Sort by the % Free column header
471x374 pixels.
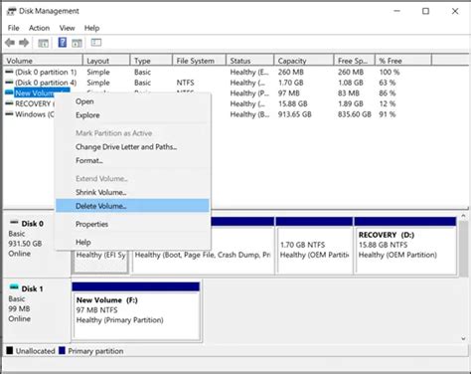click(x=403, y=61)
